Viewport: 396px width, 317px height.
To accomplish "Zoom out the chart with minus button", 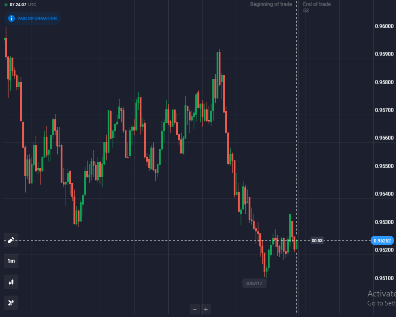I will (x=195, y=309).
